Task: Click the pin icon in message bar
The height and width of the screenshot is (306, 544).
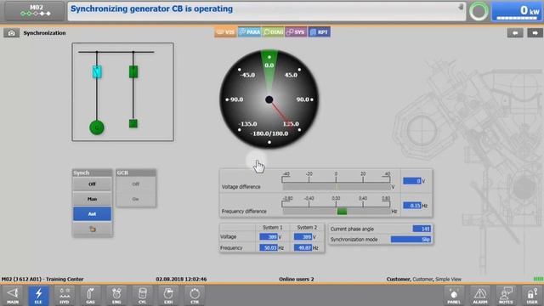Action: 461,7
